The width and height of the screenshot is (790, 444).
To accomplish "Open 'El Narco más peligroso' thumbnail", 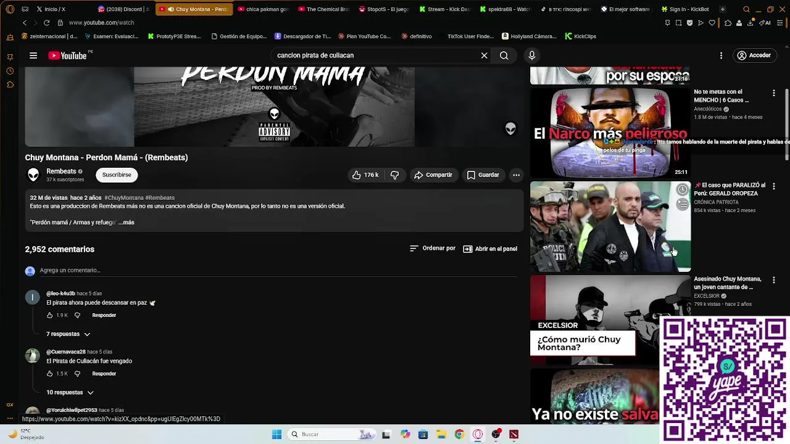I will coord(610,133).
